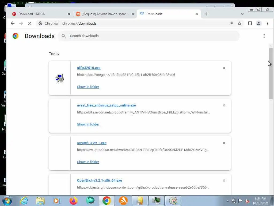Open the network tray icon
Screen dimensions: 274x206
(x=234, y=201)
